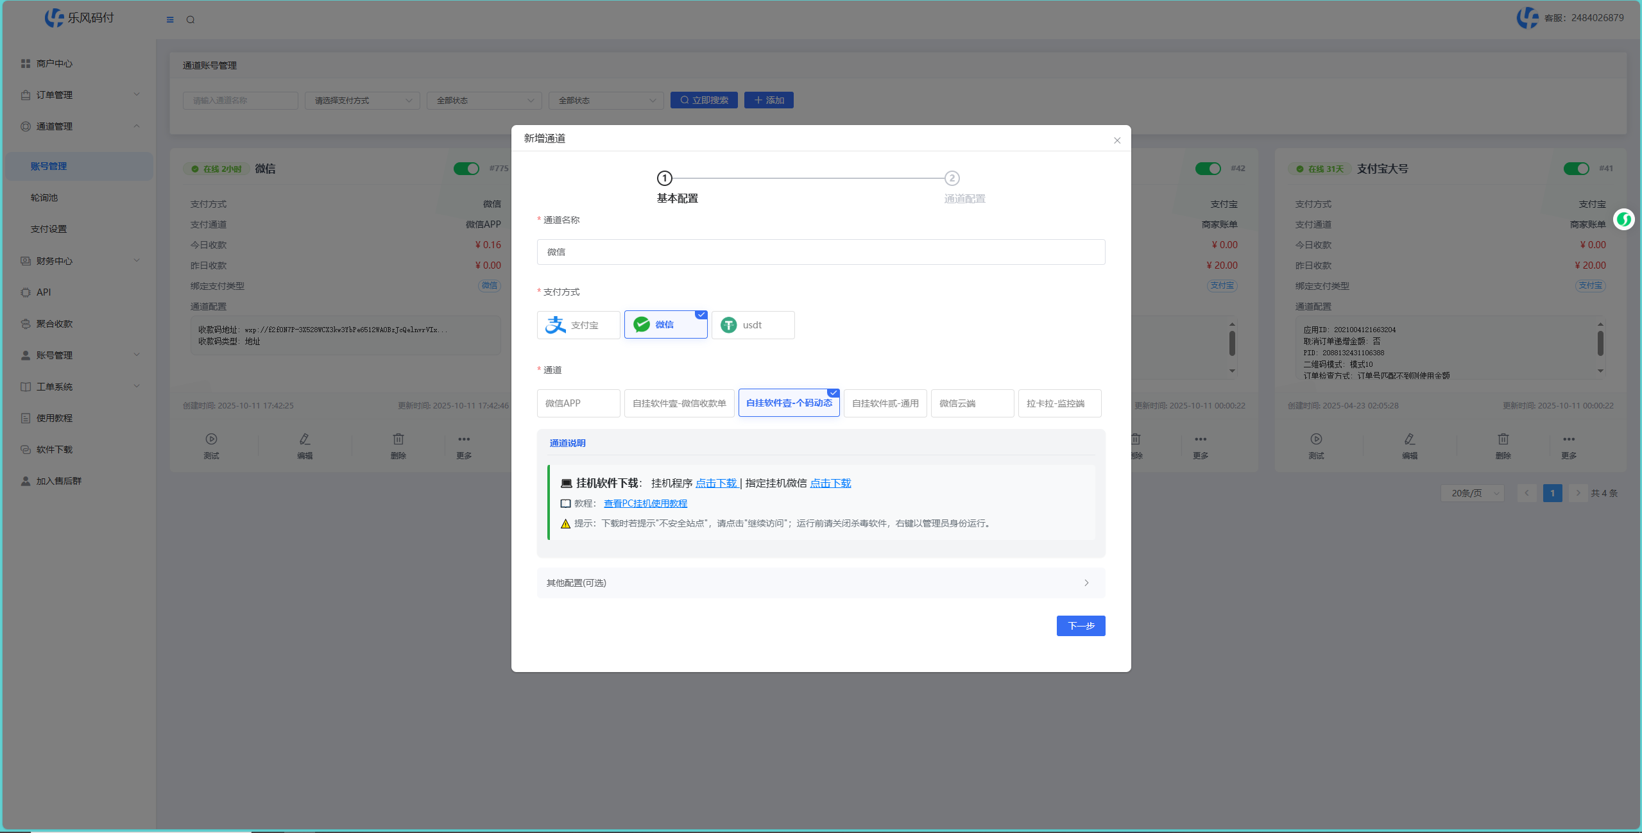Click the floating green assistant icon

point(1623,220)
